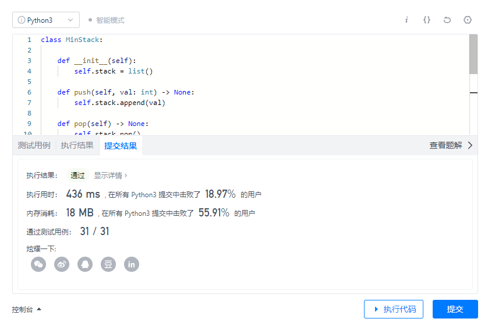Click the code editor vertical scrollbar thumb
Image resolution: width=488 pixels, height=329 pixels.
click(473, 54)
